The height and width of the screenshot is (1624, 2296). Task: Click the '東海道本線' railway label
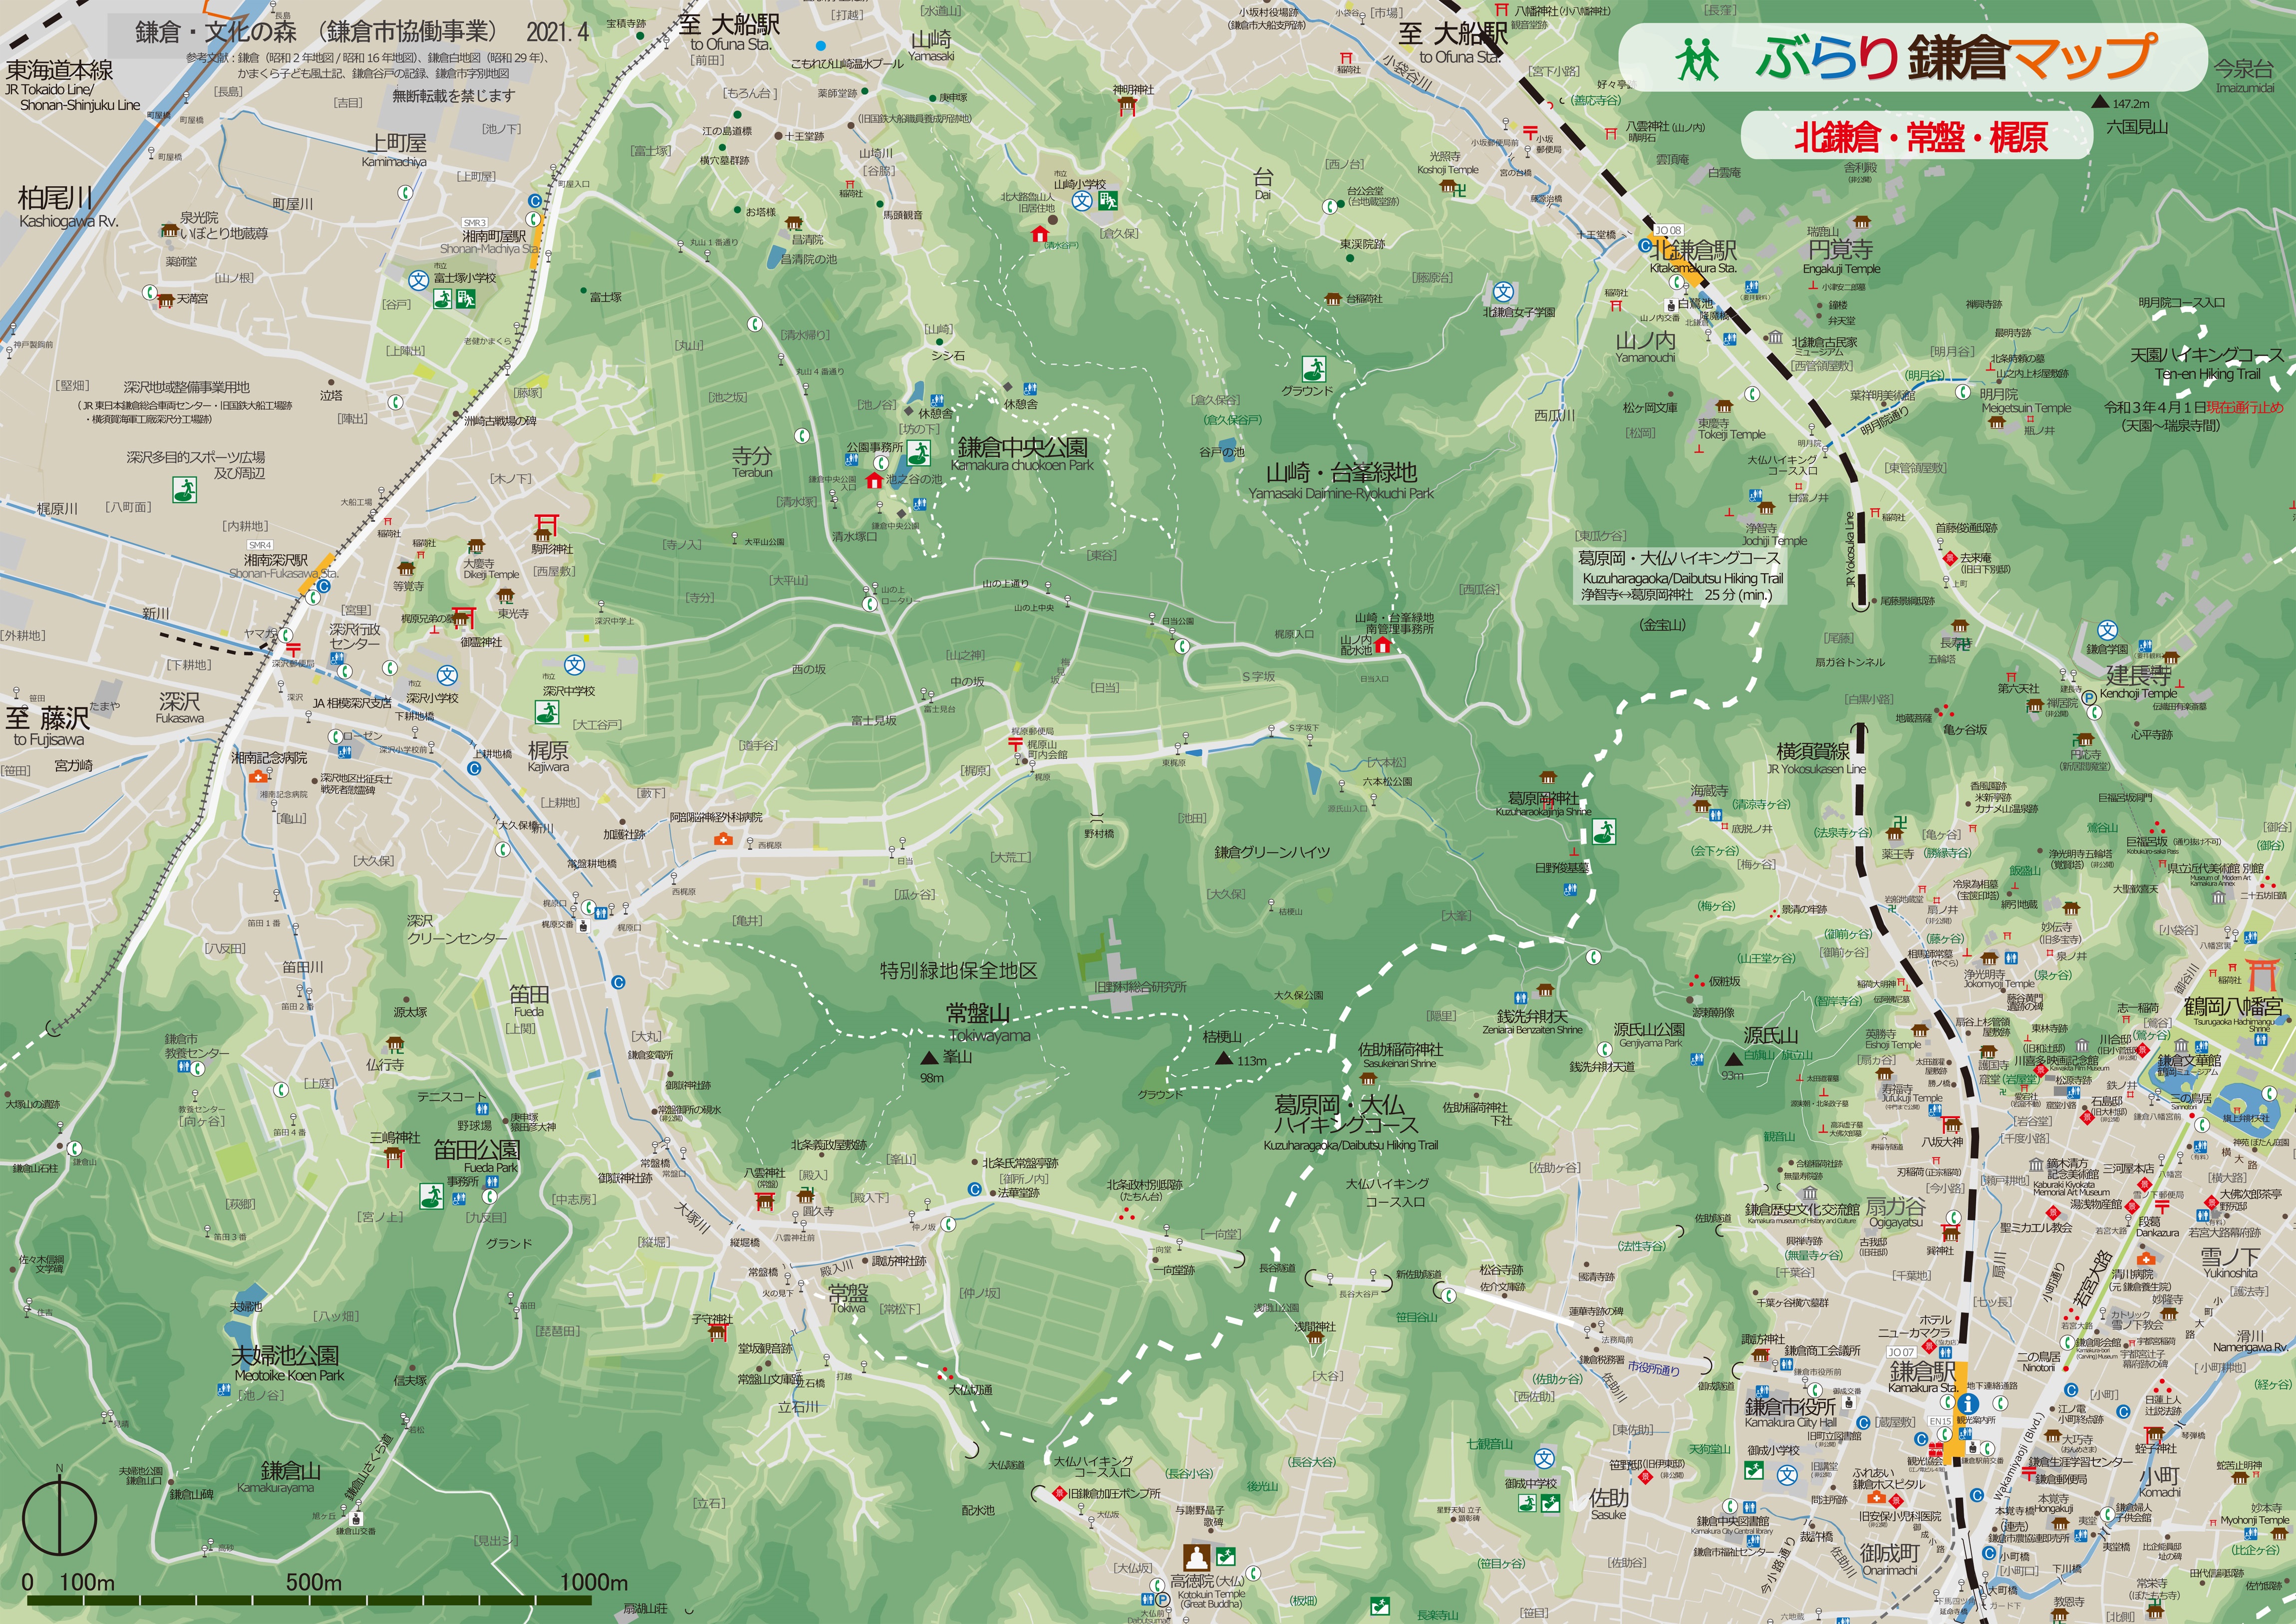[x=60, y=70]
